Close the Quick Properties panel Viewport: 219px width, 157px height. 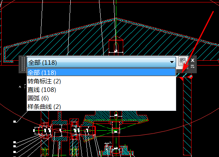click(193, 60)
